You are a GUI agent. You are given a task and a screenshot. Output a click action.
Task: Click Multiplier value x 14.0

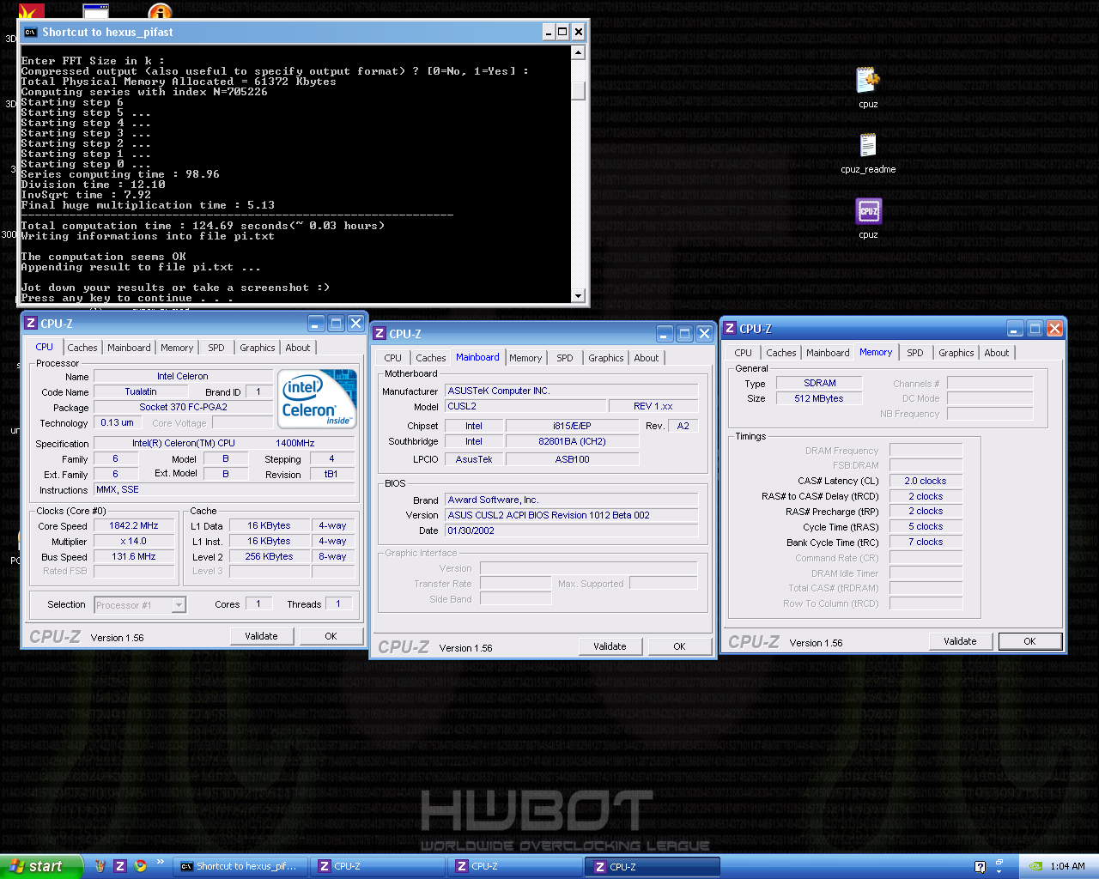click(134, 541)
